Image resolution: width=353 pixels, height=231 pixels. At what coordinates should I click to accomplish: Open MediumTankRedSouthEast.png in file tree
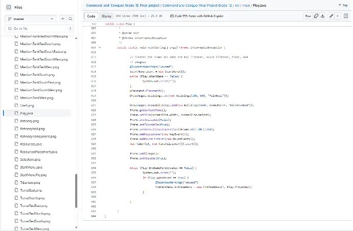click(x=43, y=52)
